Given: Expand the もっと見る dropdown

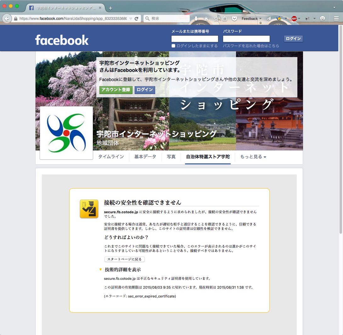Looking at the screenshot, I should (253, 157).
